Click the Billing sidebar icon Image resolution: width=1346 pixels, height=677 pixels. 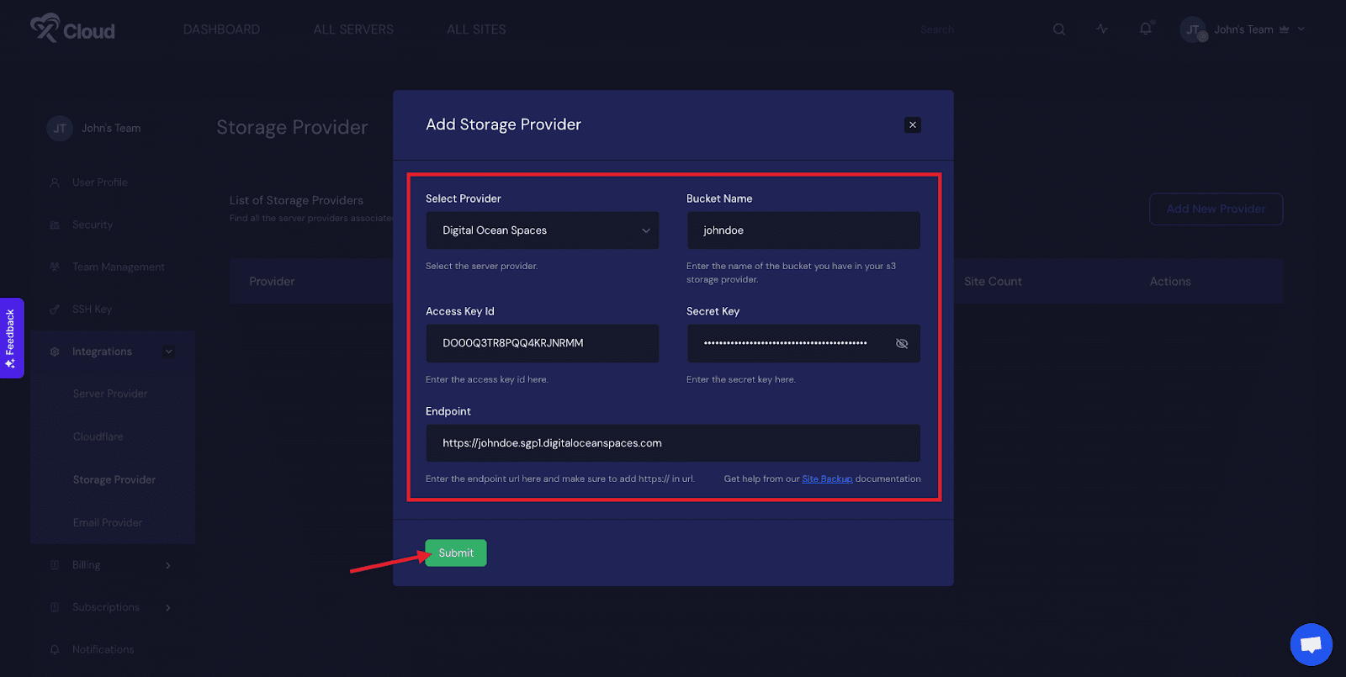[x=55, y=565]
